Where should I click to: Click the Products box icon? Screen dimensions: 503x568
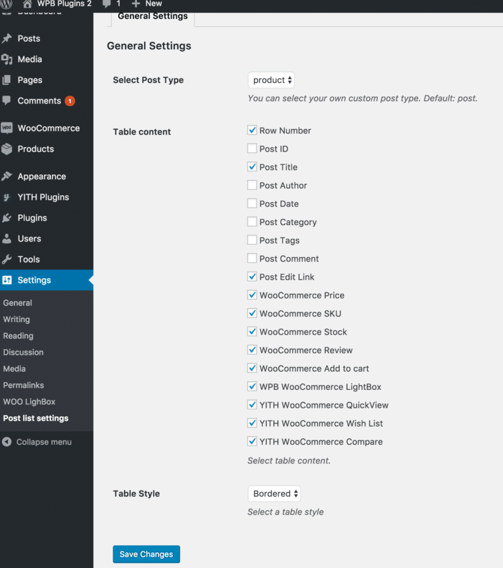pyautogui.click(x=7, y=149)
